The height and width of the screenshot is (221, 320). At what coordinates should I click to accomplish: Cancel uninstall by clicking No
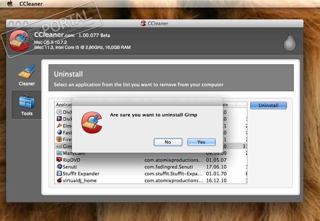(168, 142)
